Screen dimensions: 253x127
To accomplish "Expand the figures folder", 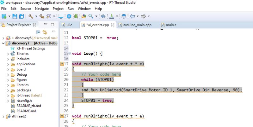I will (8, 80).
